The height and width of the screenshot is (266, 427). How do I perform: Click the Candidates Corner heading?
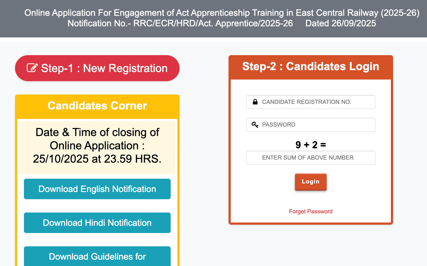tap(97, 106)
